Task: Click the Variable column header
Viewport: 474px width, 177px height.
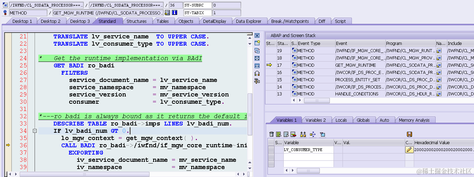Action: click(x=308, y=142)
